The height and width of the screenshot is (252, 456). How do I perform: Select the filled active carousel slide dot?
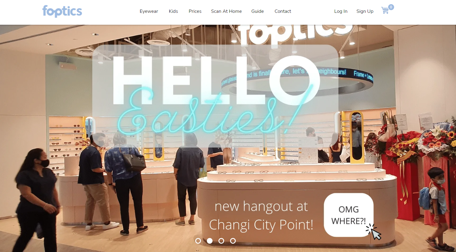(x=210, y=241)
